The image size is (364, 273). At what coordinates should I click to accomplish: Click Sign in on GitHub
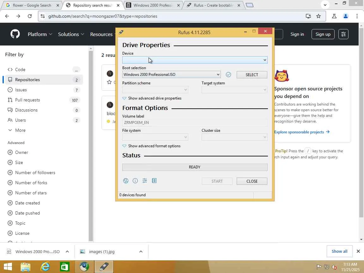[297, 34]
